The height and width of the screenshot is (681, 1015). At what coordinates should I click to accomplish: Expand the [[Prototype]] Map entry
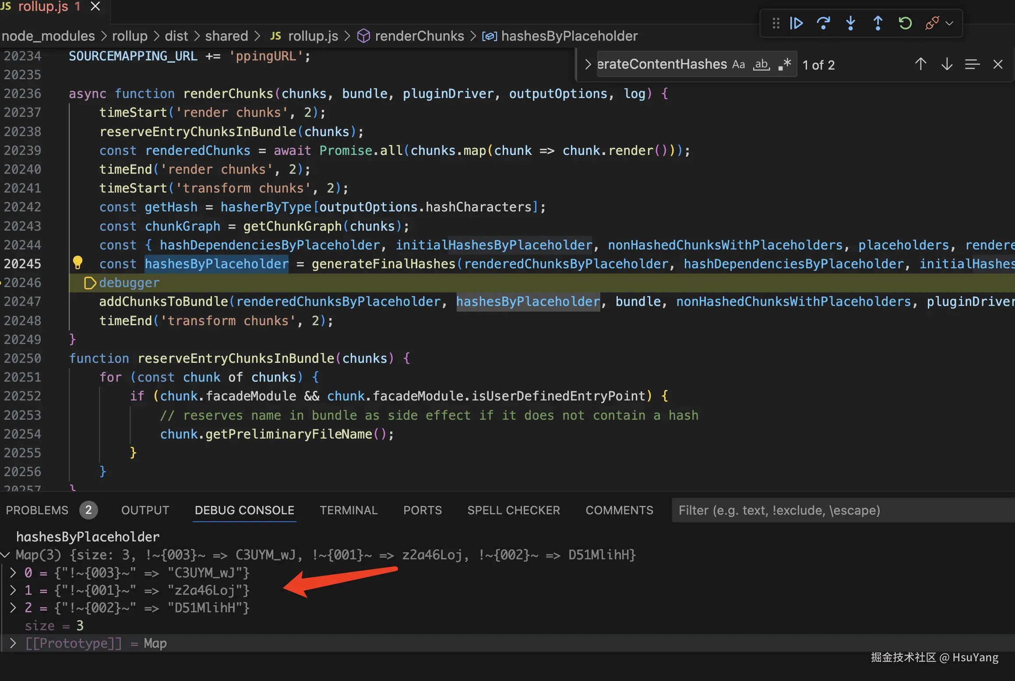(x=13, y=643)
